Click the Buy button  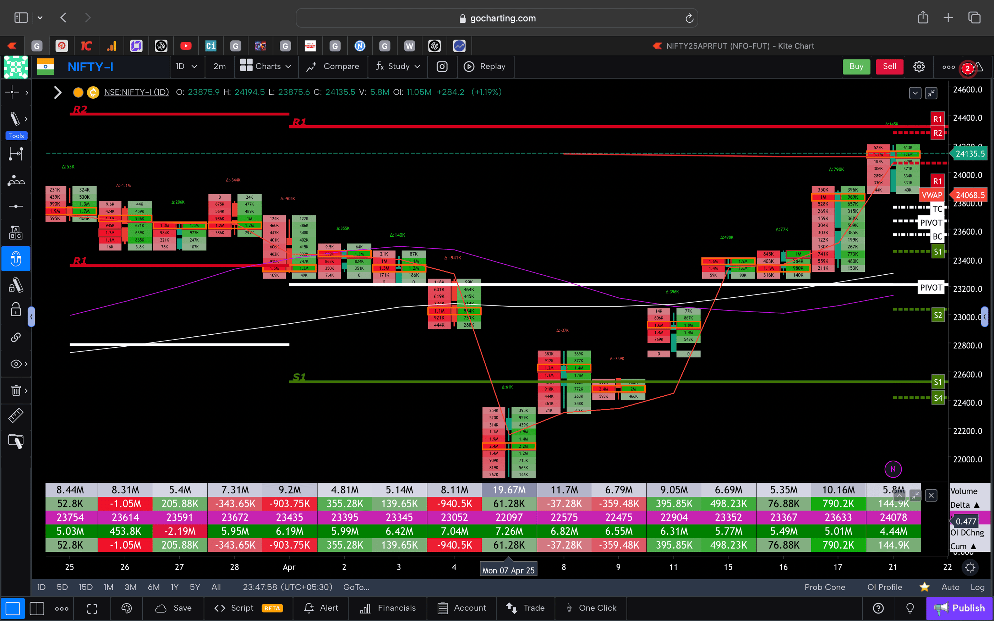pos(856,66)
